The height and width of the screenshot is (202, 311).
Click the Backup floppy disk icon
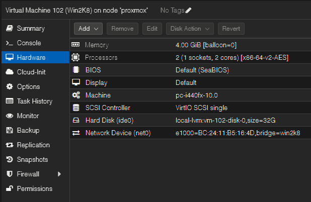coord(10,130)
